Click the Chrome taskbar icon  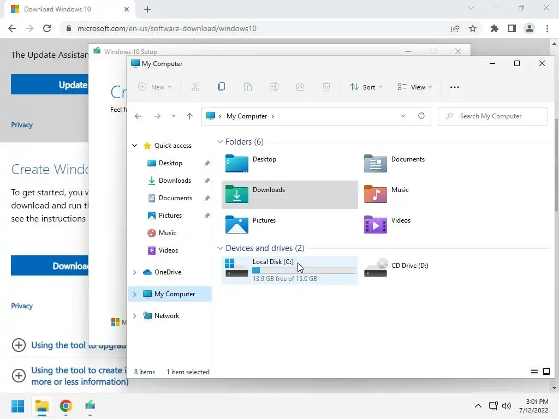(x=66, y=406)
